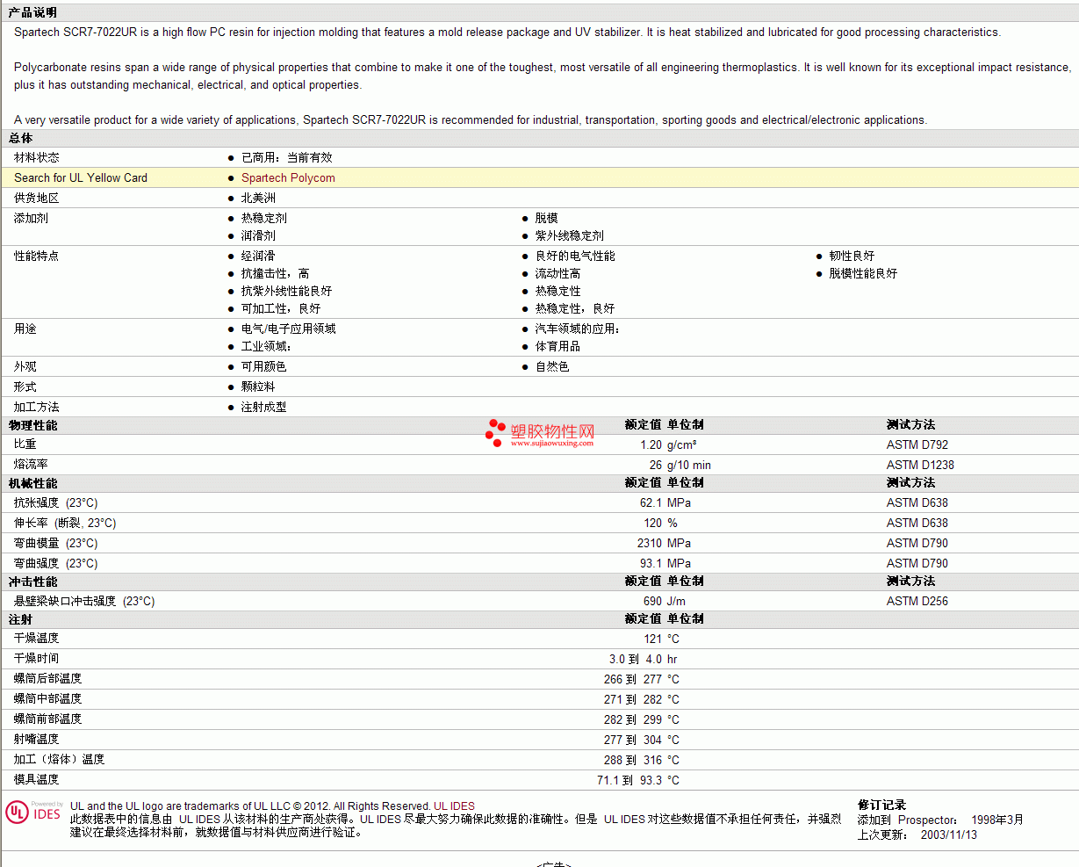Click the 电气/电子应用领域 entry

tap(289, 329)
